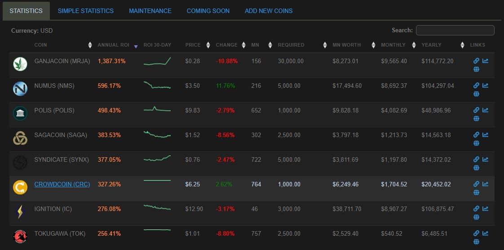Focus the Search input field

[455, 30]
